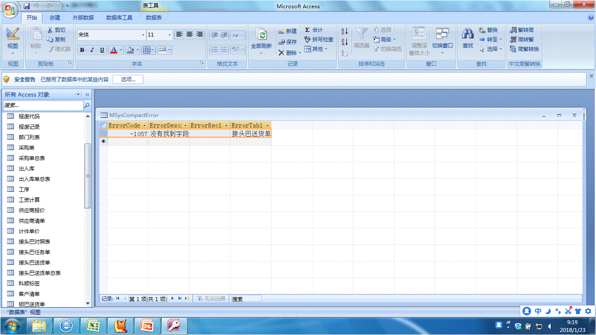This screenshot has width=596, height=335.
Task: Convert with 简转繁
Action: [x=521, y=40]
